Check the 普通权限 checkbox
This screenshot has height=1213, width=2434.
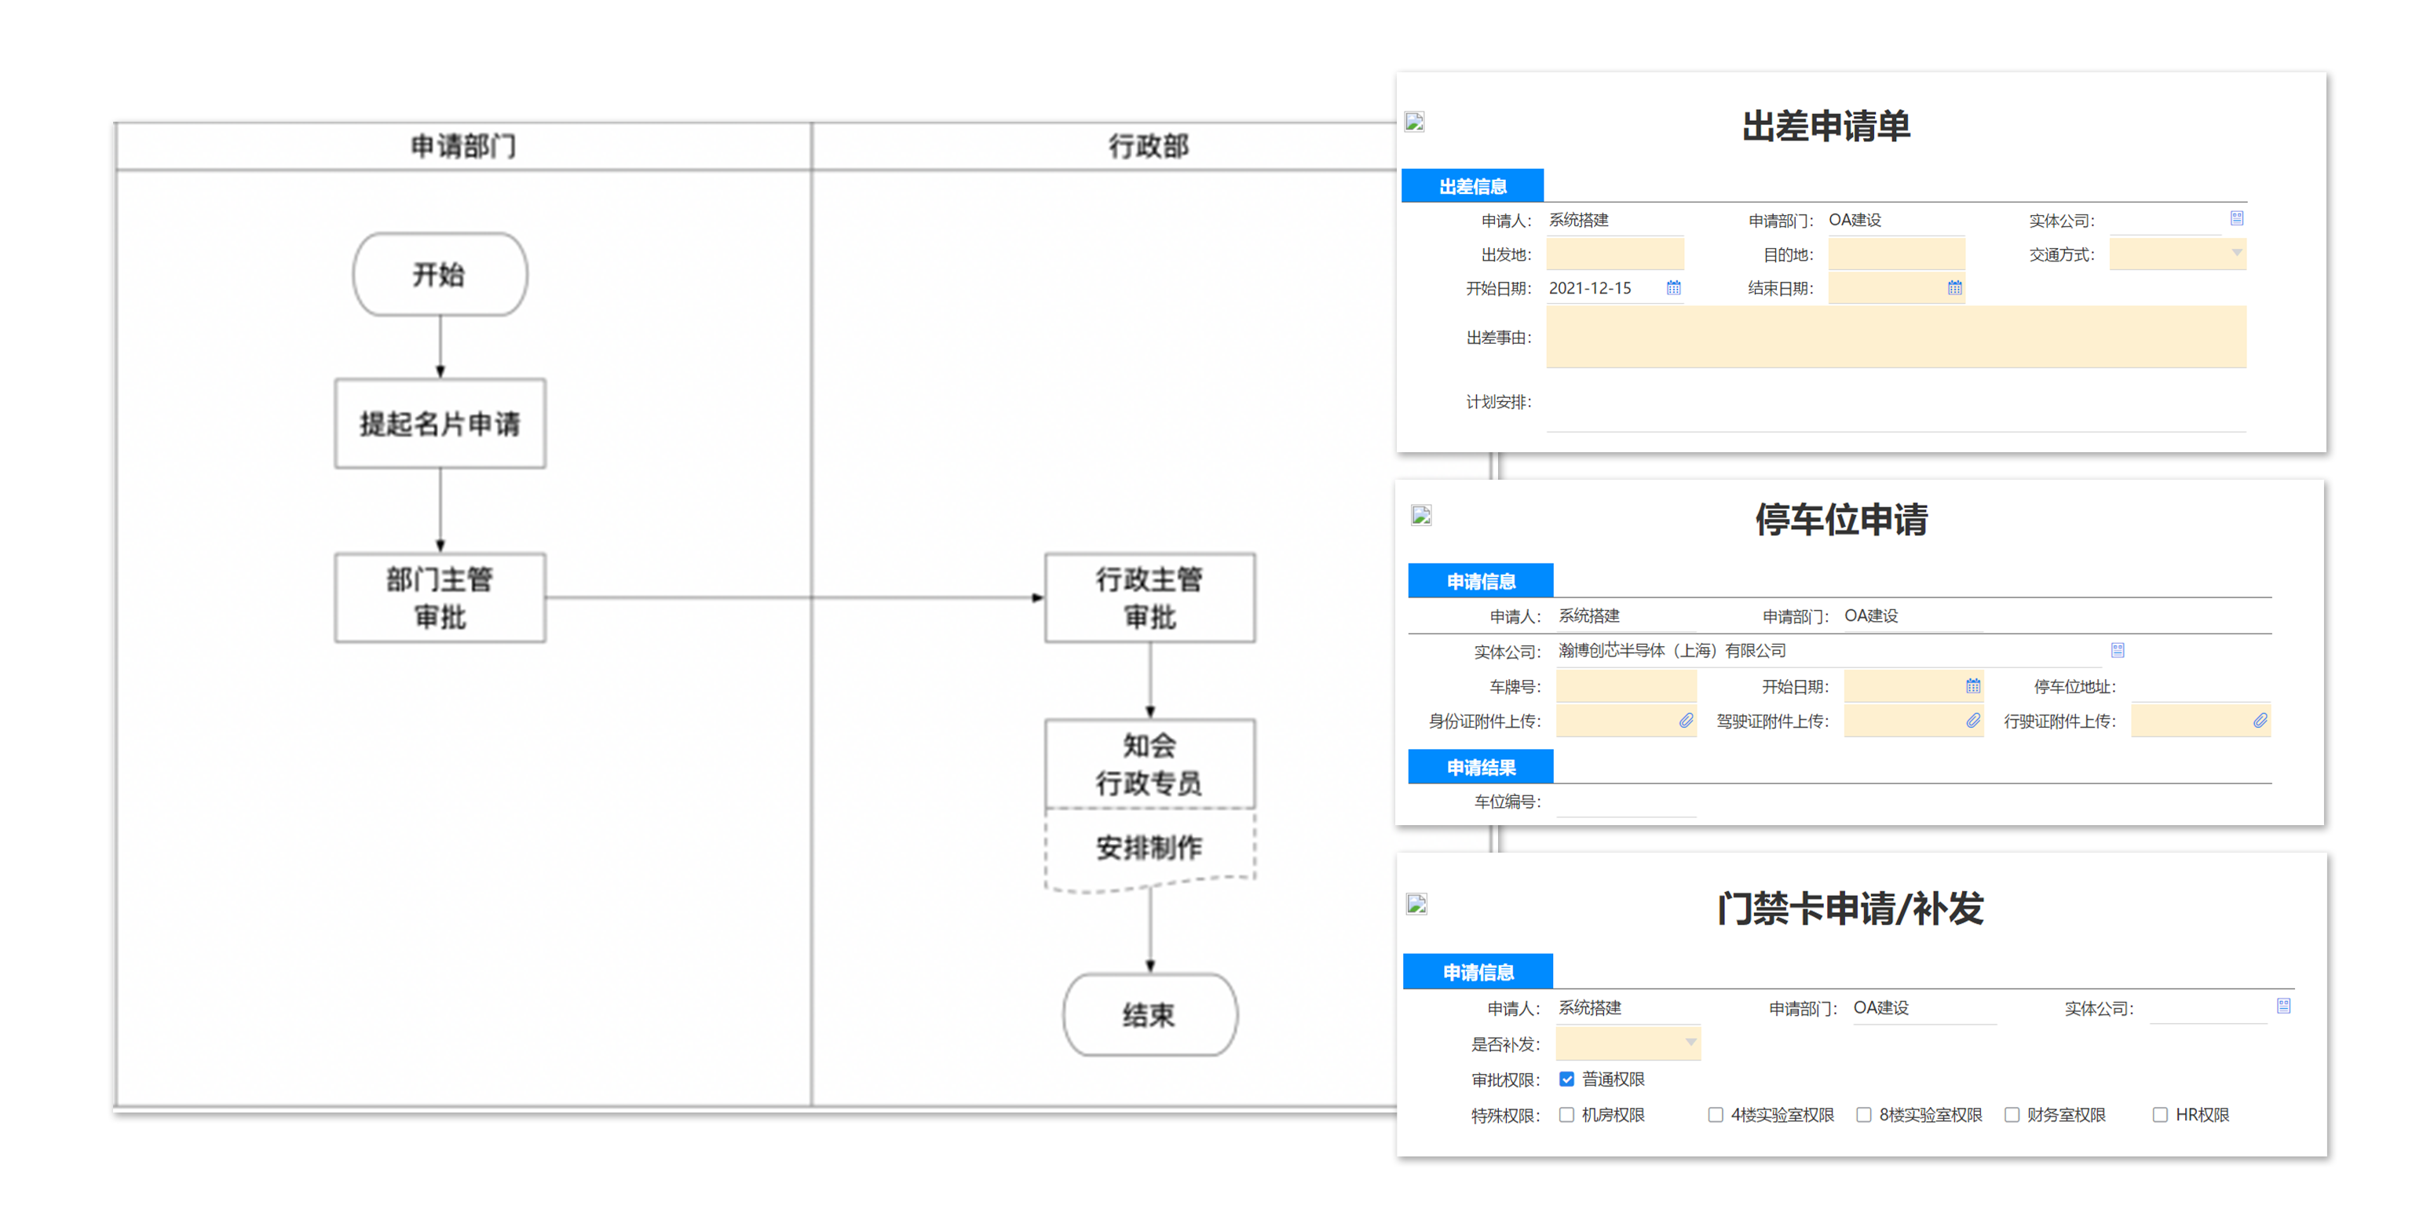click(1566, 1079)
